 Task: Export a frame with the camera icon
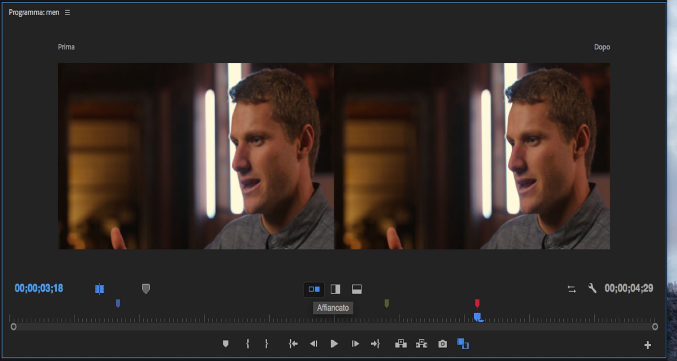click(443, 344)
